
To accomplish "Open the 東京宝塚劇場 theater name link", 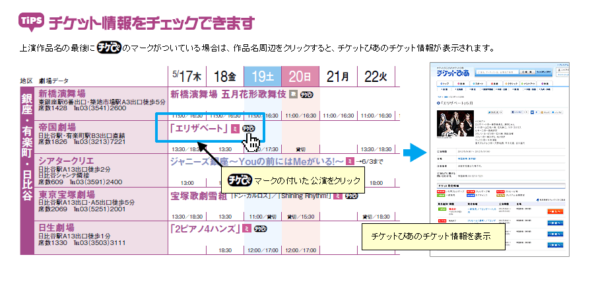I will (67, 195).
